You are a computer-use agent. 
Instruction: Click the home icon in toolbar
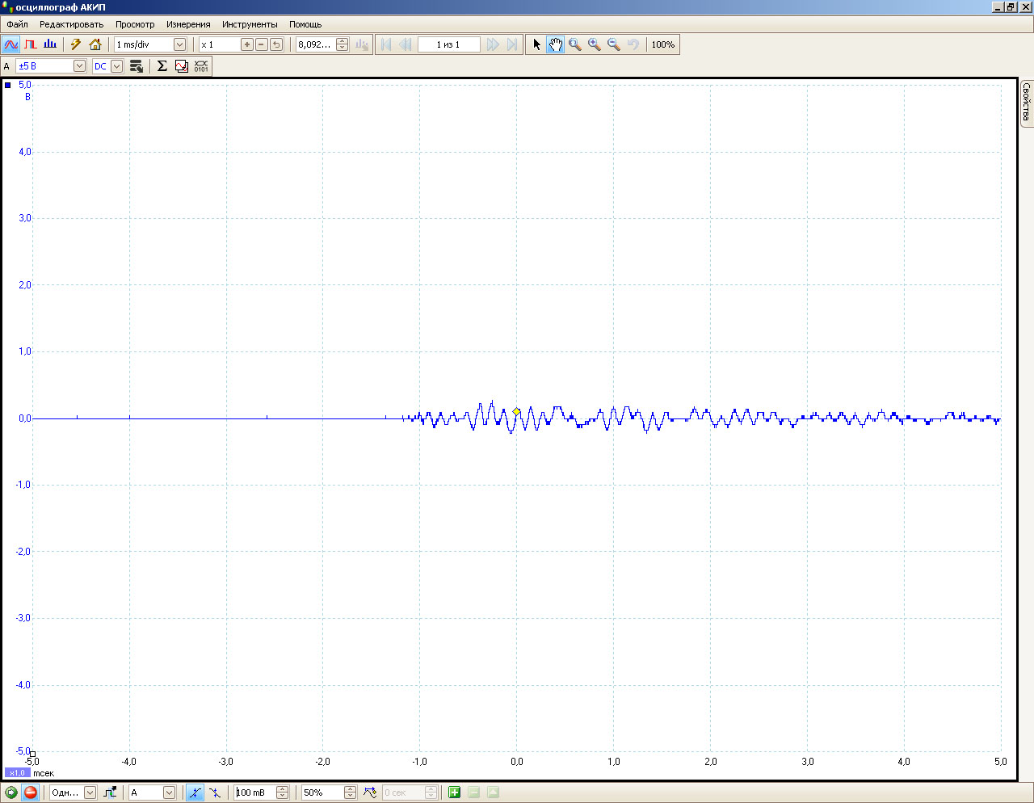point(95,44)
